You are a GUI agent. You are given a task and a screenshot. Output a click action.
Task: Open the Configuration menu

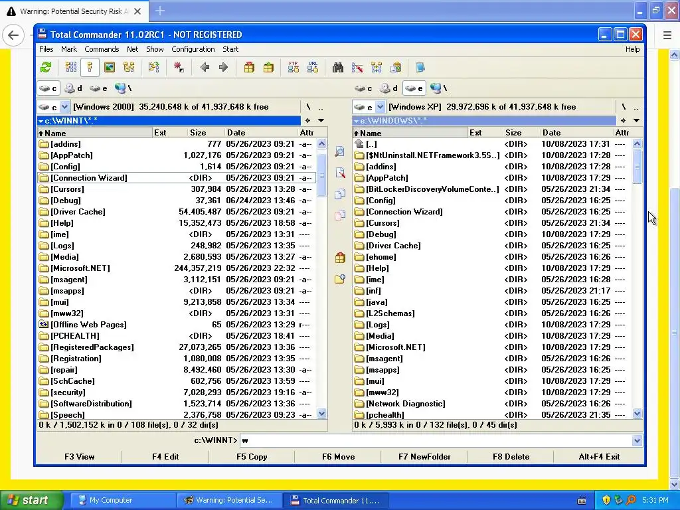tap(193, 49)
